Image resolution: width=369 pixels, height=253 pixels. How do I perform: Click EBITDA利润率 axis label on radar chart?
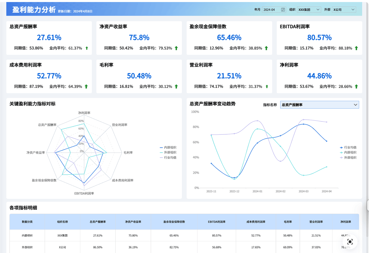(x=84, y=193)
